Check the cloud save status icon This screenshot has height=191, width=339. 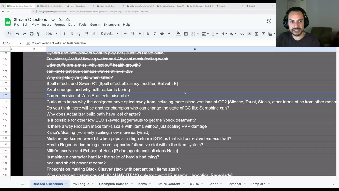pos(68,20)
